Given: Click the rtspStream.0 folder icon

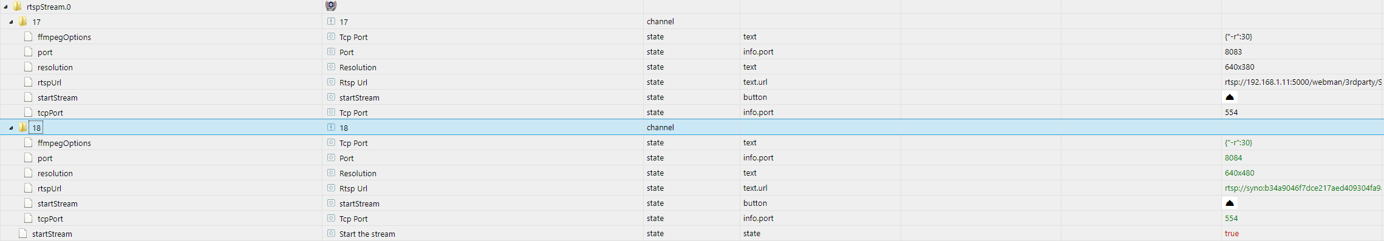Looking at the screenshot, I should click(17, 6).
